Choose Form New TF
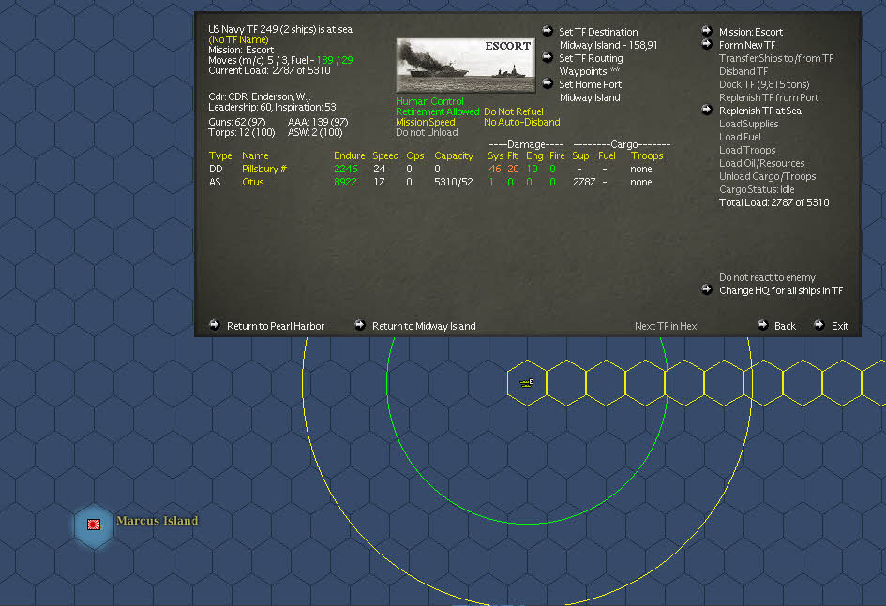 [747, 45]
